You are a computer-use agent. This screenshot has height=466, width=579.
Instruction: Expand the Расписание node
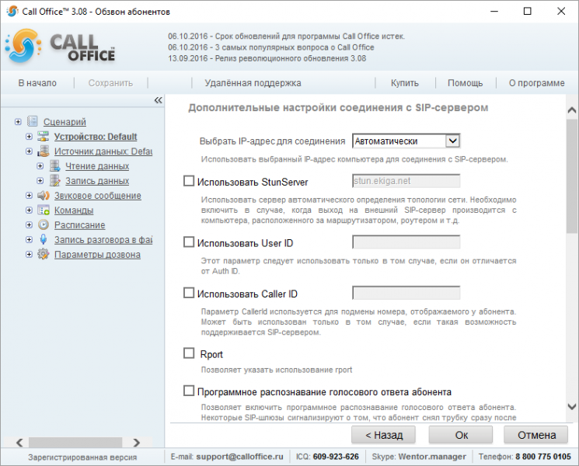29,225
